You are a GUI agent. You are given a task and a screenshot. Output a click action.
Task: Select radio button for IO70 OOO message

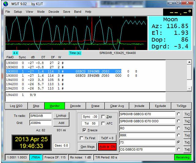click(x=179, y=121)
